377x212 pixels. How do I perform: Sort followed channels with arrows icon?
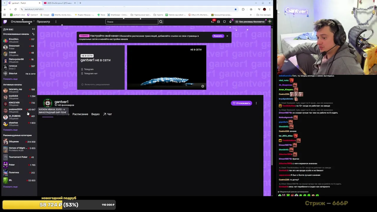coord(33,34)
